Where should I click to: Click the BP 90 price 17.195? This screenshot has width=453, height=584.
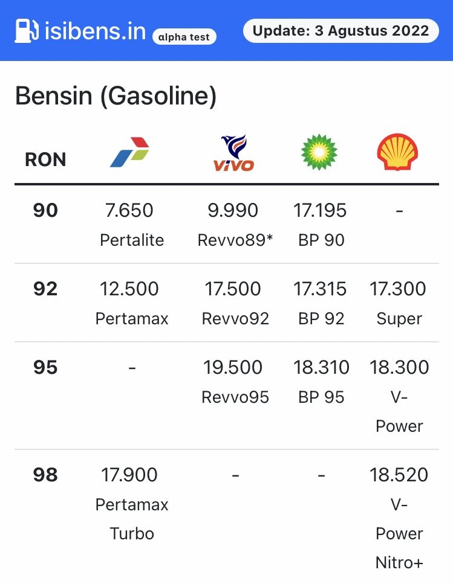point(320,211)
